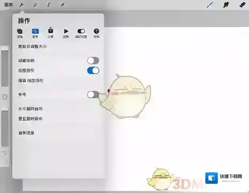Pick the Smudge tool icon

pyautogui.click(x=226, y=5)
